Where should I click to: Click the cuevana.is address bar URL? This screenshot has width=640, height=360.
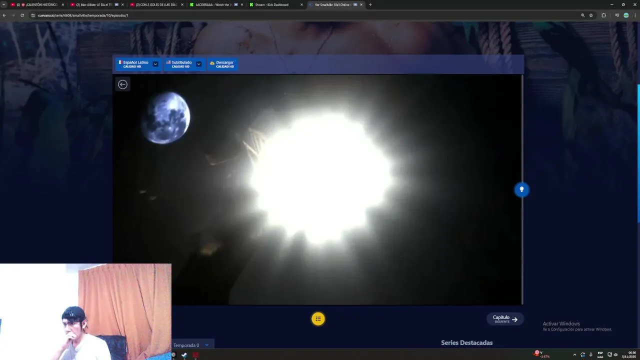tap(83, 15)
